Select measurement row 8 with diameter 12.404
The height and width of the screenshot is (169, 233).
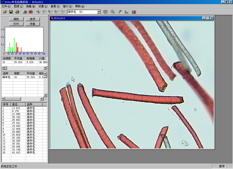coord(24,129)
